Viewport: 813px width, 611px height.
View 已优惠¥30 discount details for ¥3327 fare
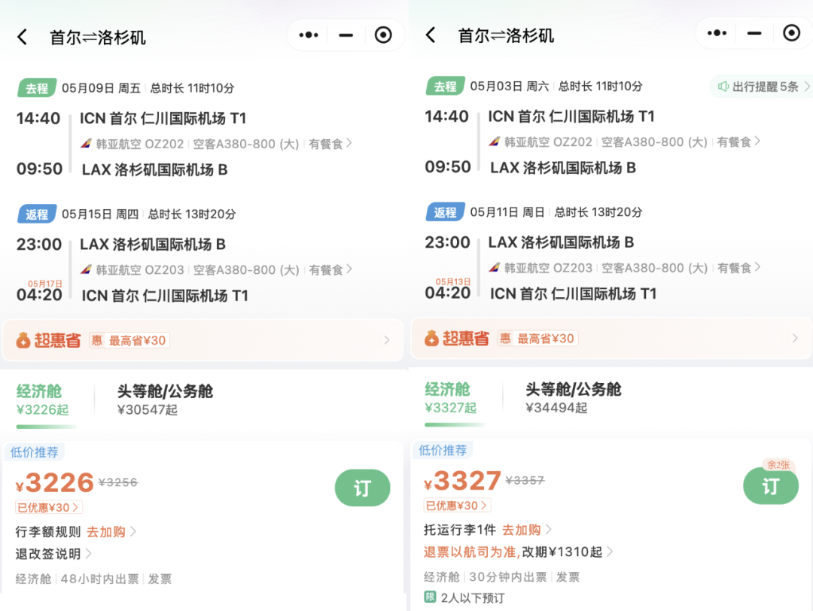pyautogui.click(x=458, y=506)
